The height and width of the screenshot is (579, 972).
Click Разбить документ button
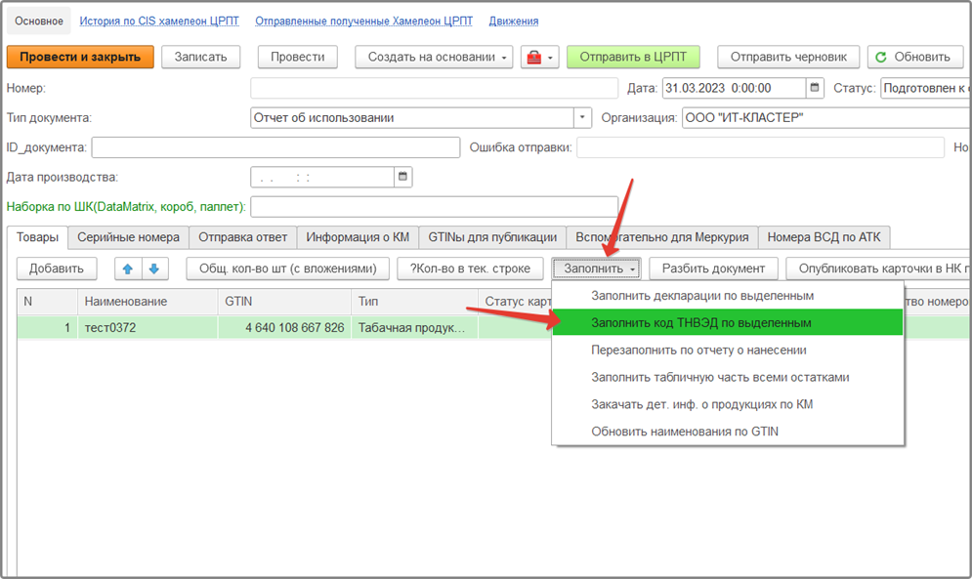[713, 269]
